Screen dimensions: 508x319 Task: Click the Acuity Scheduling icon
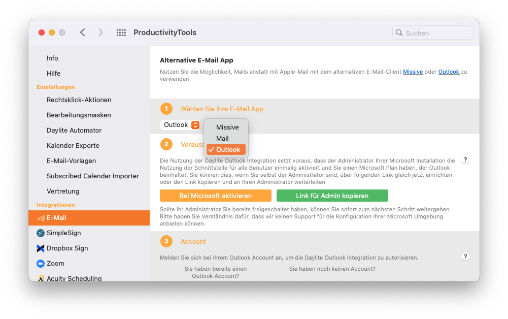pyautogui.click(x=41, y=278)
